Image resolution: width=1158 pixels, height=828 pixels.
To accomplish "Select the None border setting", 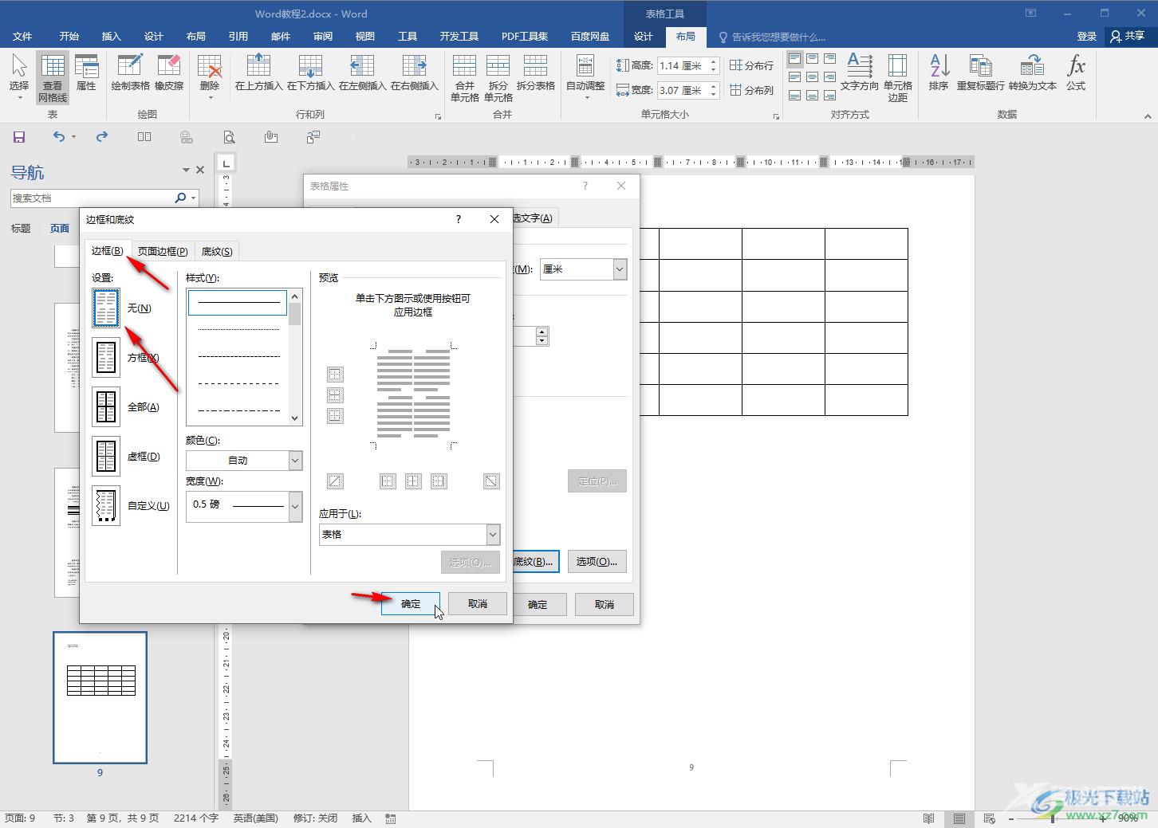I will [x=106, y=308].
